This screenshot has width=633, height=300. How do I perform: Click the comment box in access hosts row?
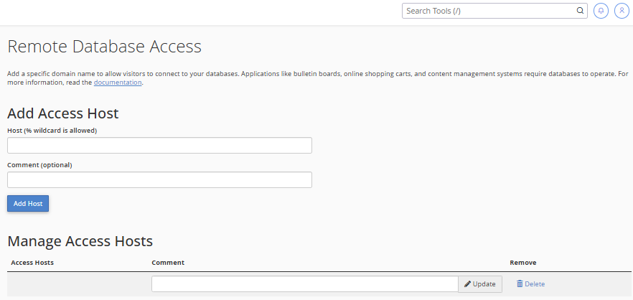[x=304, y=284]
